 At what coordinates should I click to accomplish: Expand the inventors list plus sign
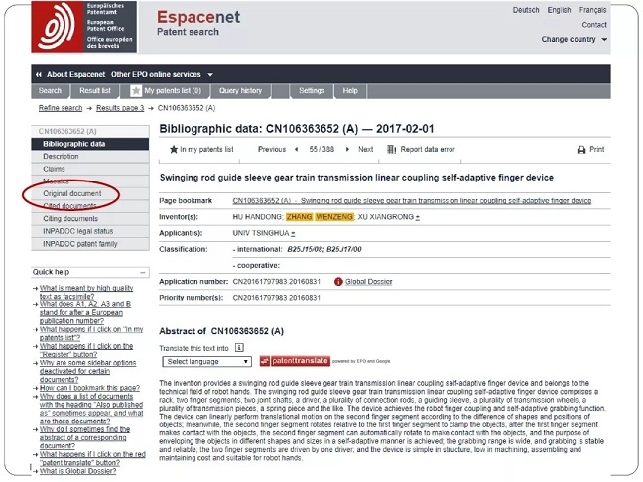click(x=418, y=217)
